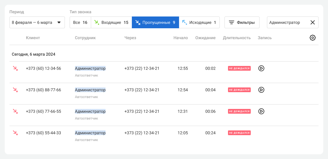Click missed call icon for +373 (60) 12-34-56
This screenshot has width=328, height=159.
15,68
